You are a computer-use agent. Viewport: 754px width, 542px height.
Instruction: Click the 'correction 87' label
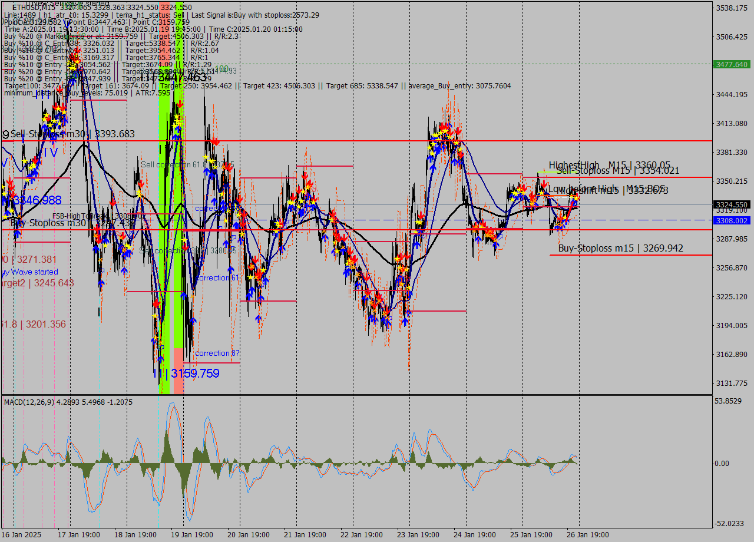(x=217, y=353)
